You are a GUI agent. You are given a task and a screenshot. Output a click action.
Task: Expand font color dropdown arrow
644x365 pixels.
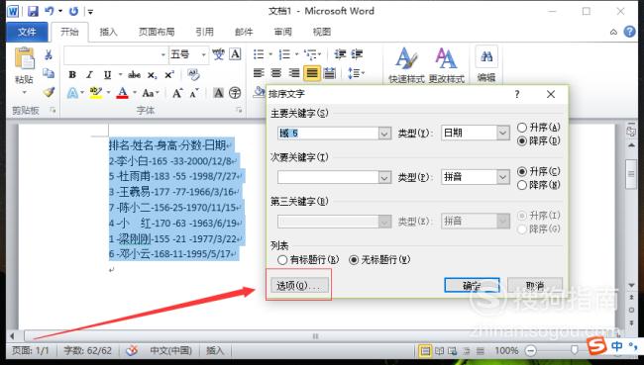[x=135, y=93]
